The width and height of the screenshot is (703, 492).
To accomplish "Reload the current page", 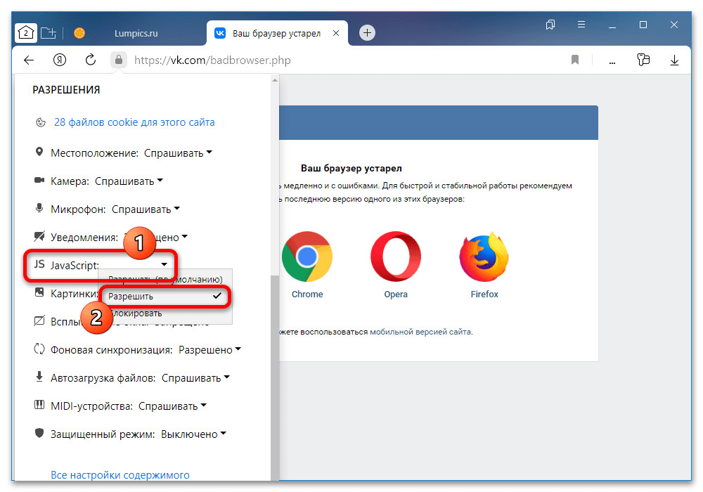I will pyautogui.click(x=91, y=60).
